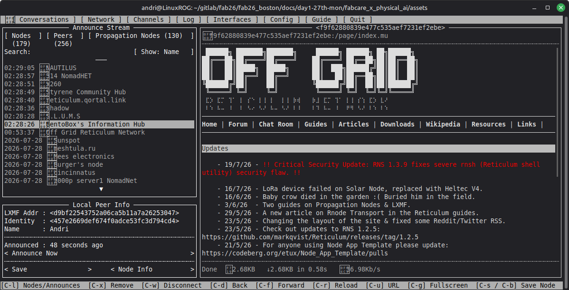The height and width of the screenshot is (290, 569).
Task: Open the Forum page link
Action: point(237,125)
